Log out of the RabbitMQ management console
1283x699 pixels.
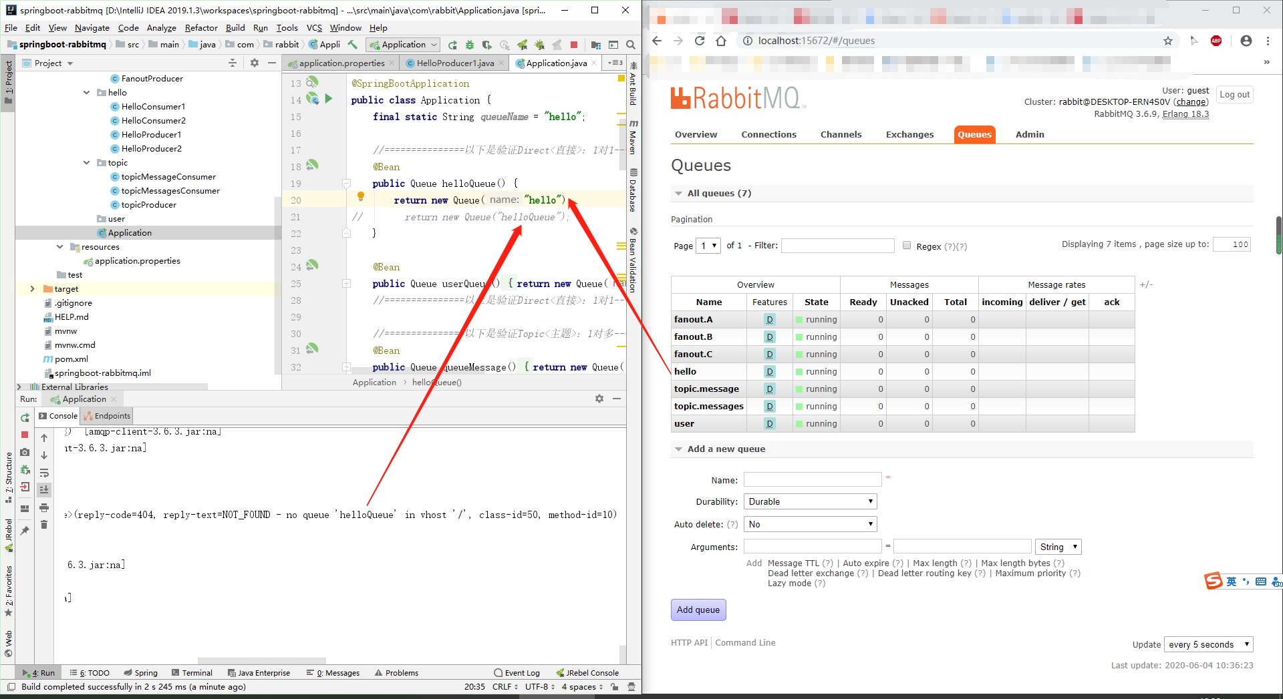tap(1234, 94)
